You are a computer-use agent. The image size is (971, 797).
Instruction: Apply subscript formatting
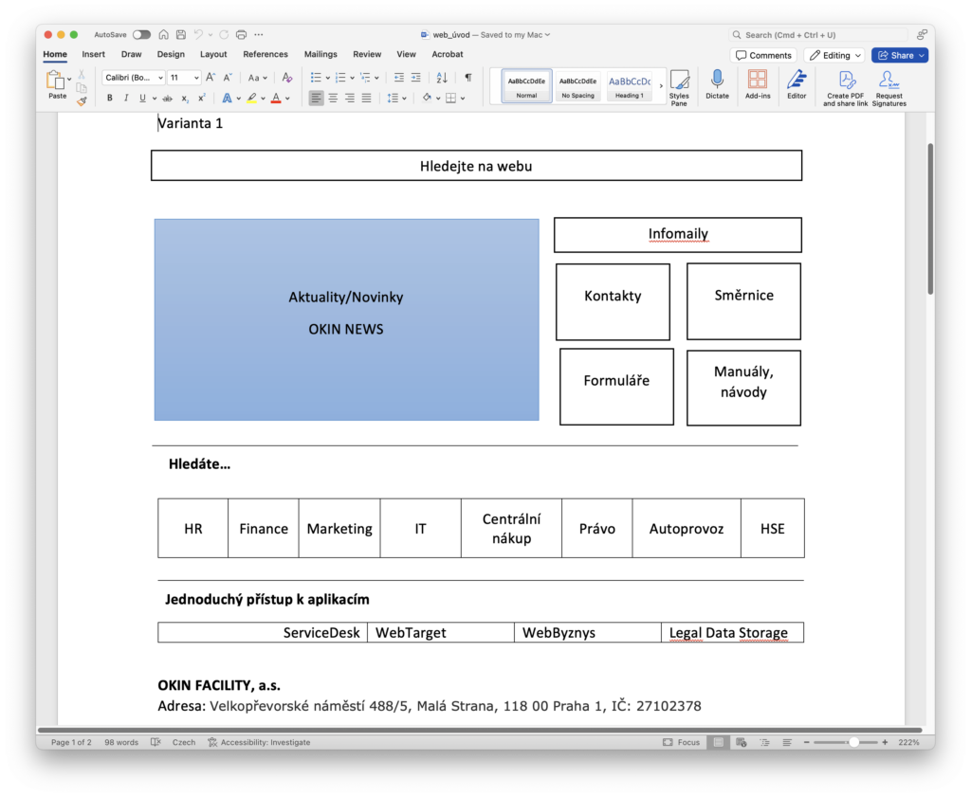[185, 99]
